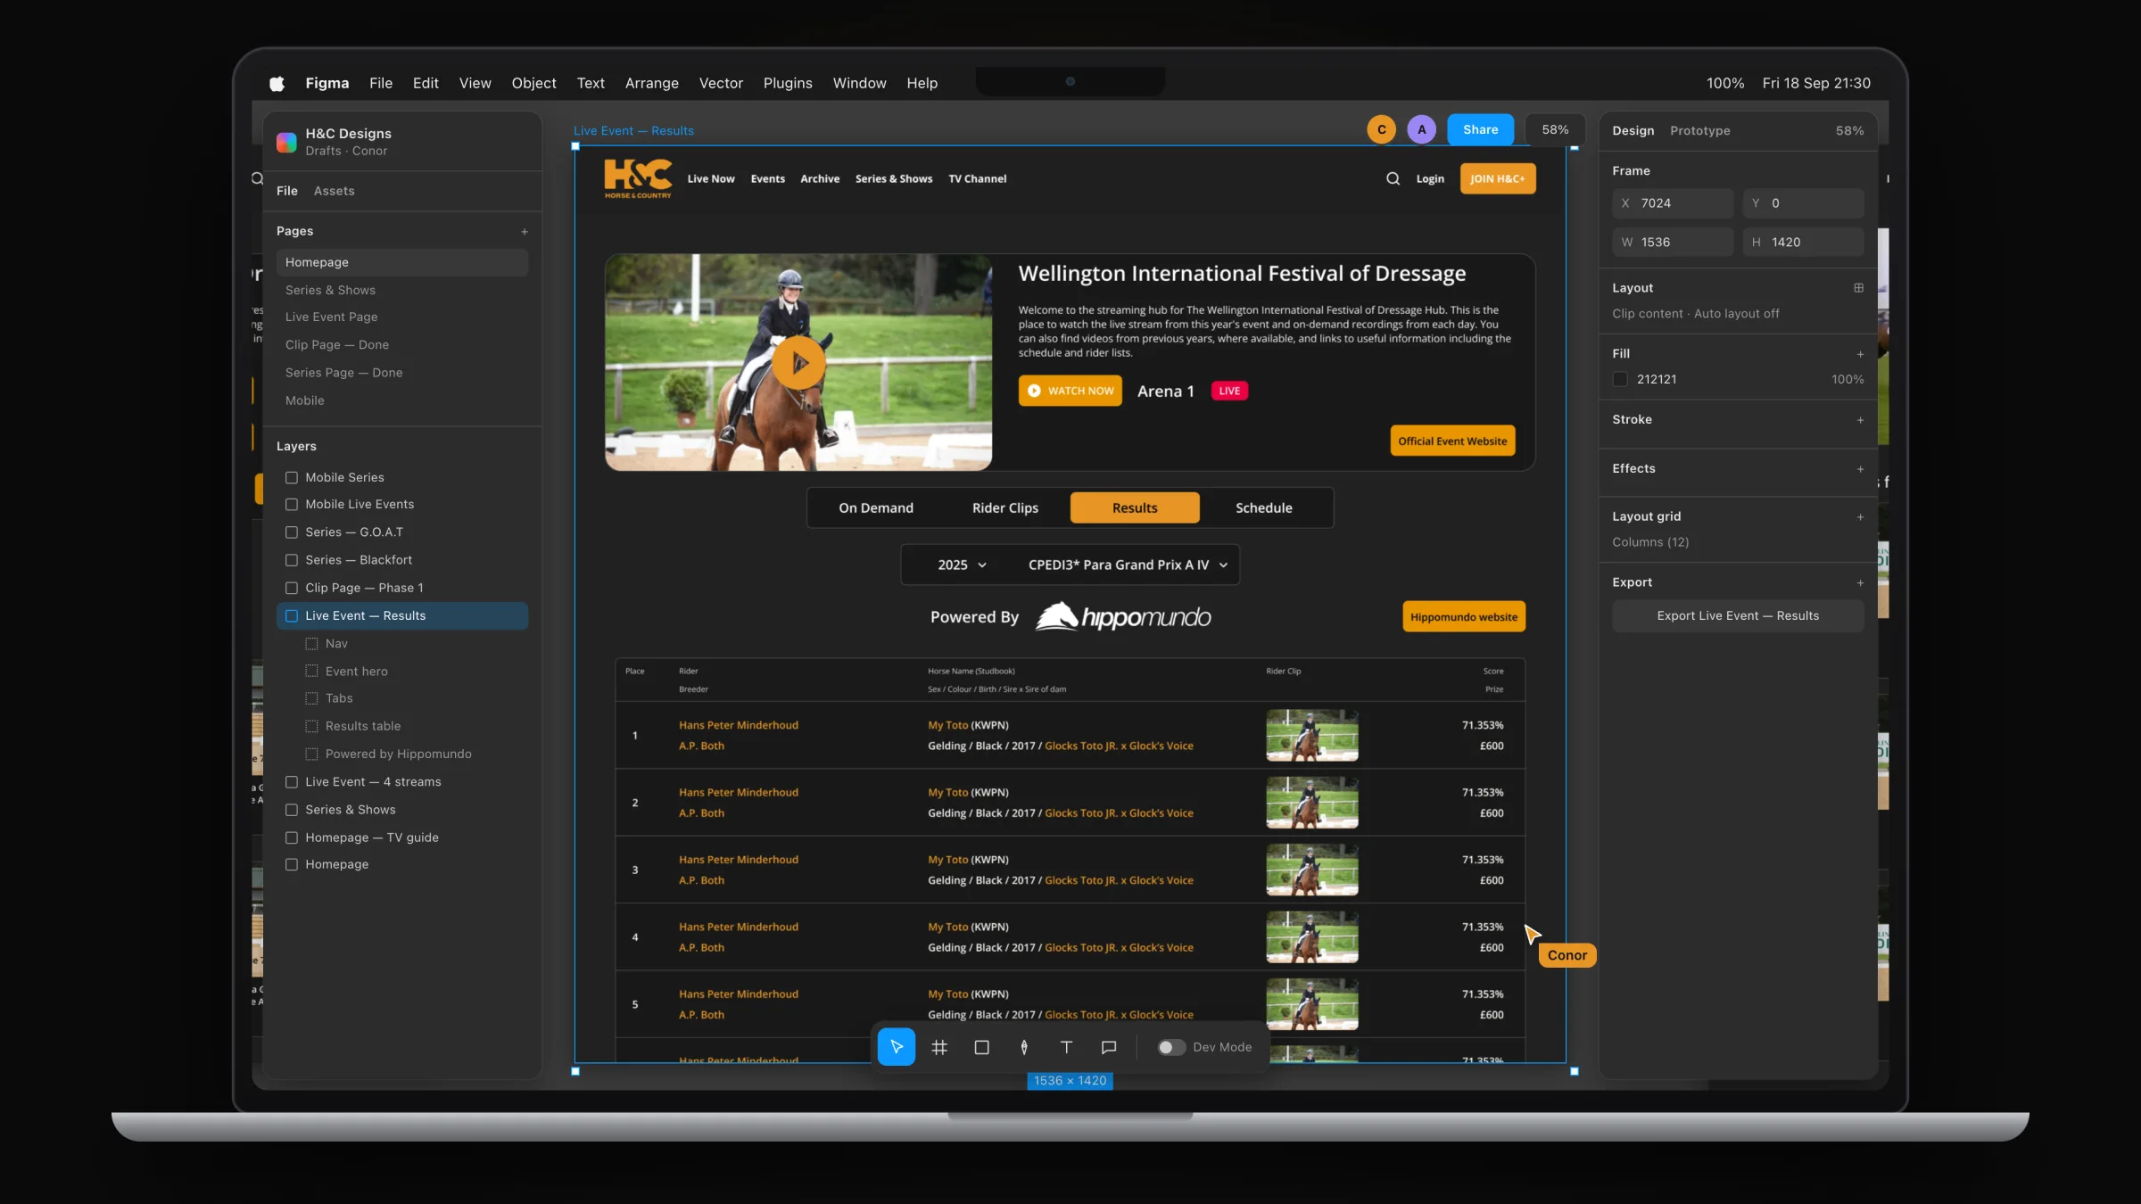2141x1204 pixels.
Task: Select the On Demand tab
Action: [x=876, y=507]
